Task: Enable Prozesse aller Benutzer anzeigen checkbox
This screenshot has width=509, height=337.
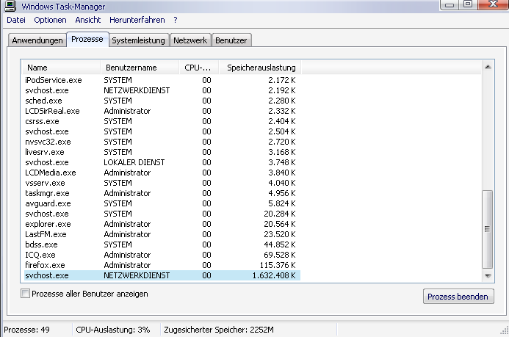Action: point(25,294)
